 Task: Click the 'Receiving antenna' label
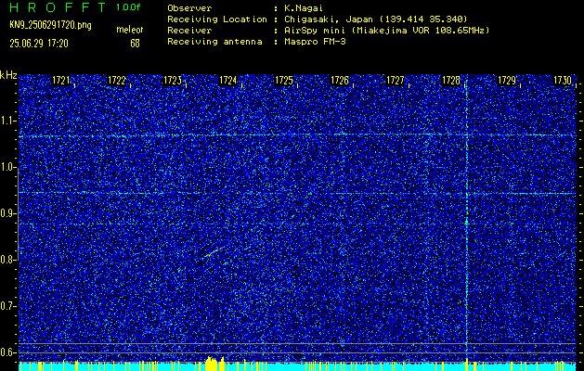tap(214, 42)
